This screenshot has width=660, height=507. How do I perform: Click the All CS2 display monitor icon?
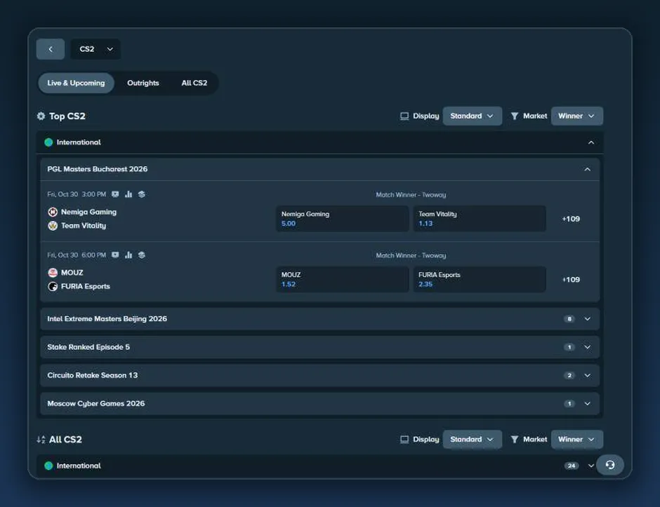404,439
